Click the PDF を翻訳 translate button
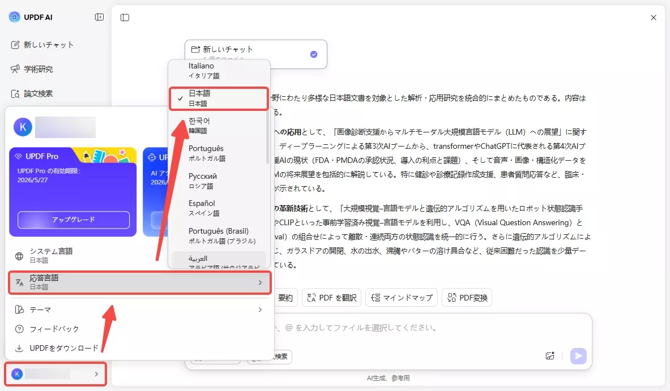The image size is (670, 391). click(x=331, y=297)
